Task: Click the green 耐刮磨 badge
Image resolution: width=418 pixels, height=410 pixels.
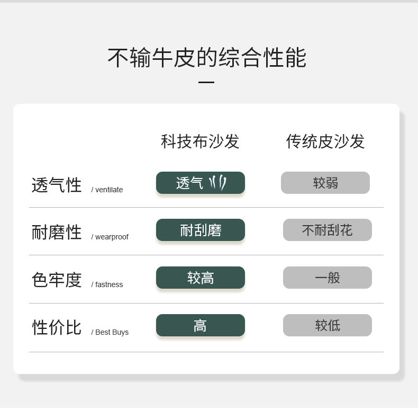Action: click(x=201, y=230)
